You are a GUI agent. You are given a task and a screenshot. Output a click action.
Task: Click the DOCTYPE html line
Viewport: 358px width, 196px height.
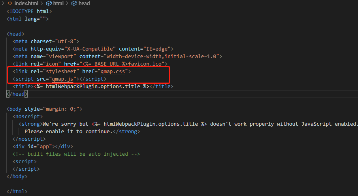tap(29, 11)
